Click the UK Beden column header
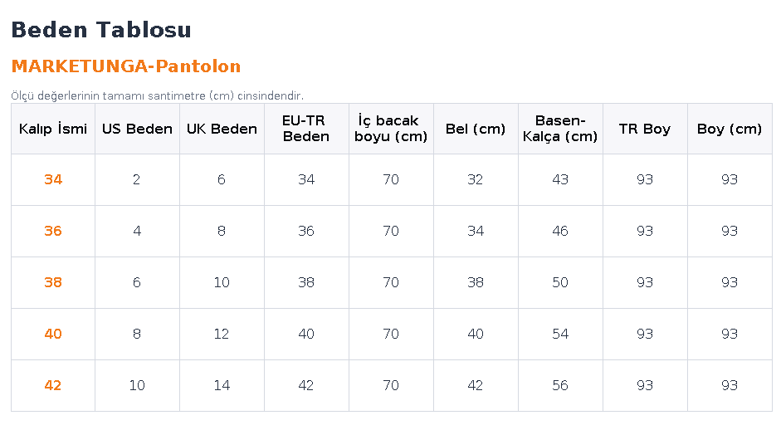 point(222,129)
